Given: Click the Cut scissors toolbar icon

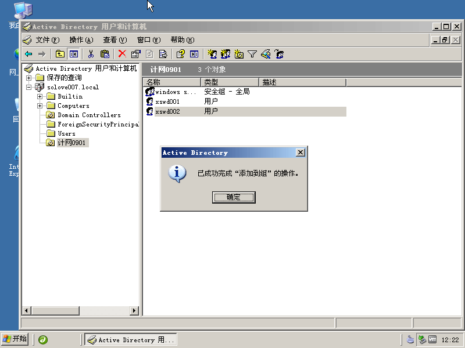Looking at the screenshot, I should pyautogui.click(x=91, y=54).
